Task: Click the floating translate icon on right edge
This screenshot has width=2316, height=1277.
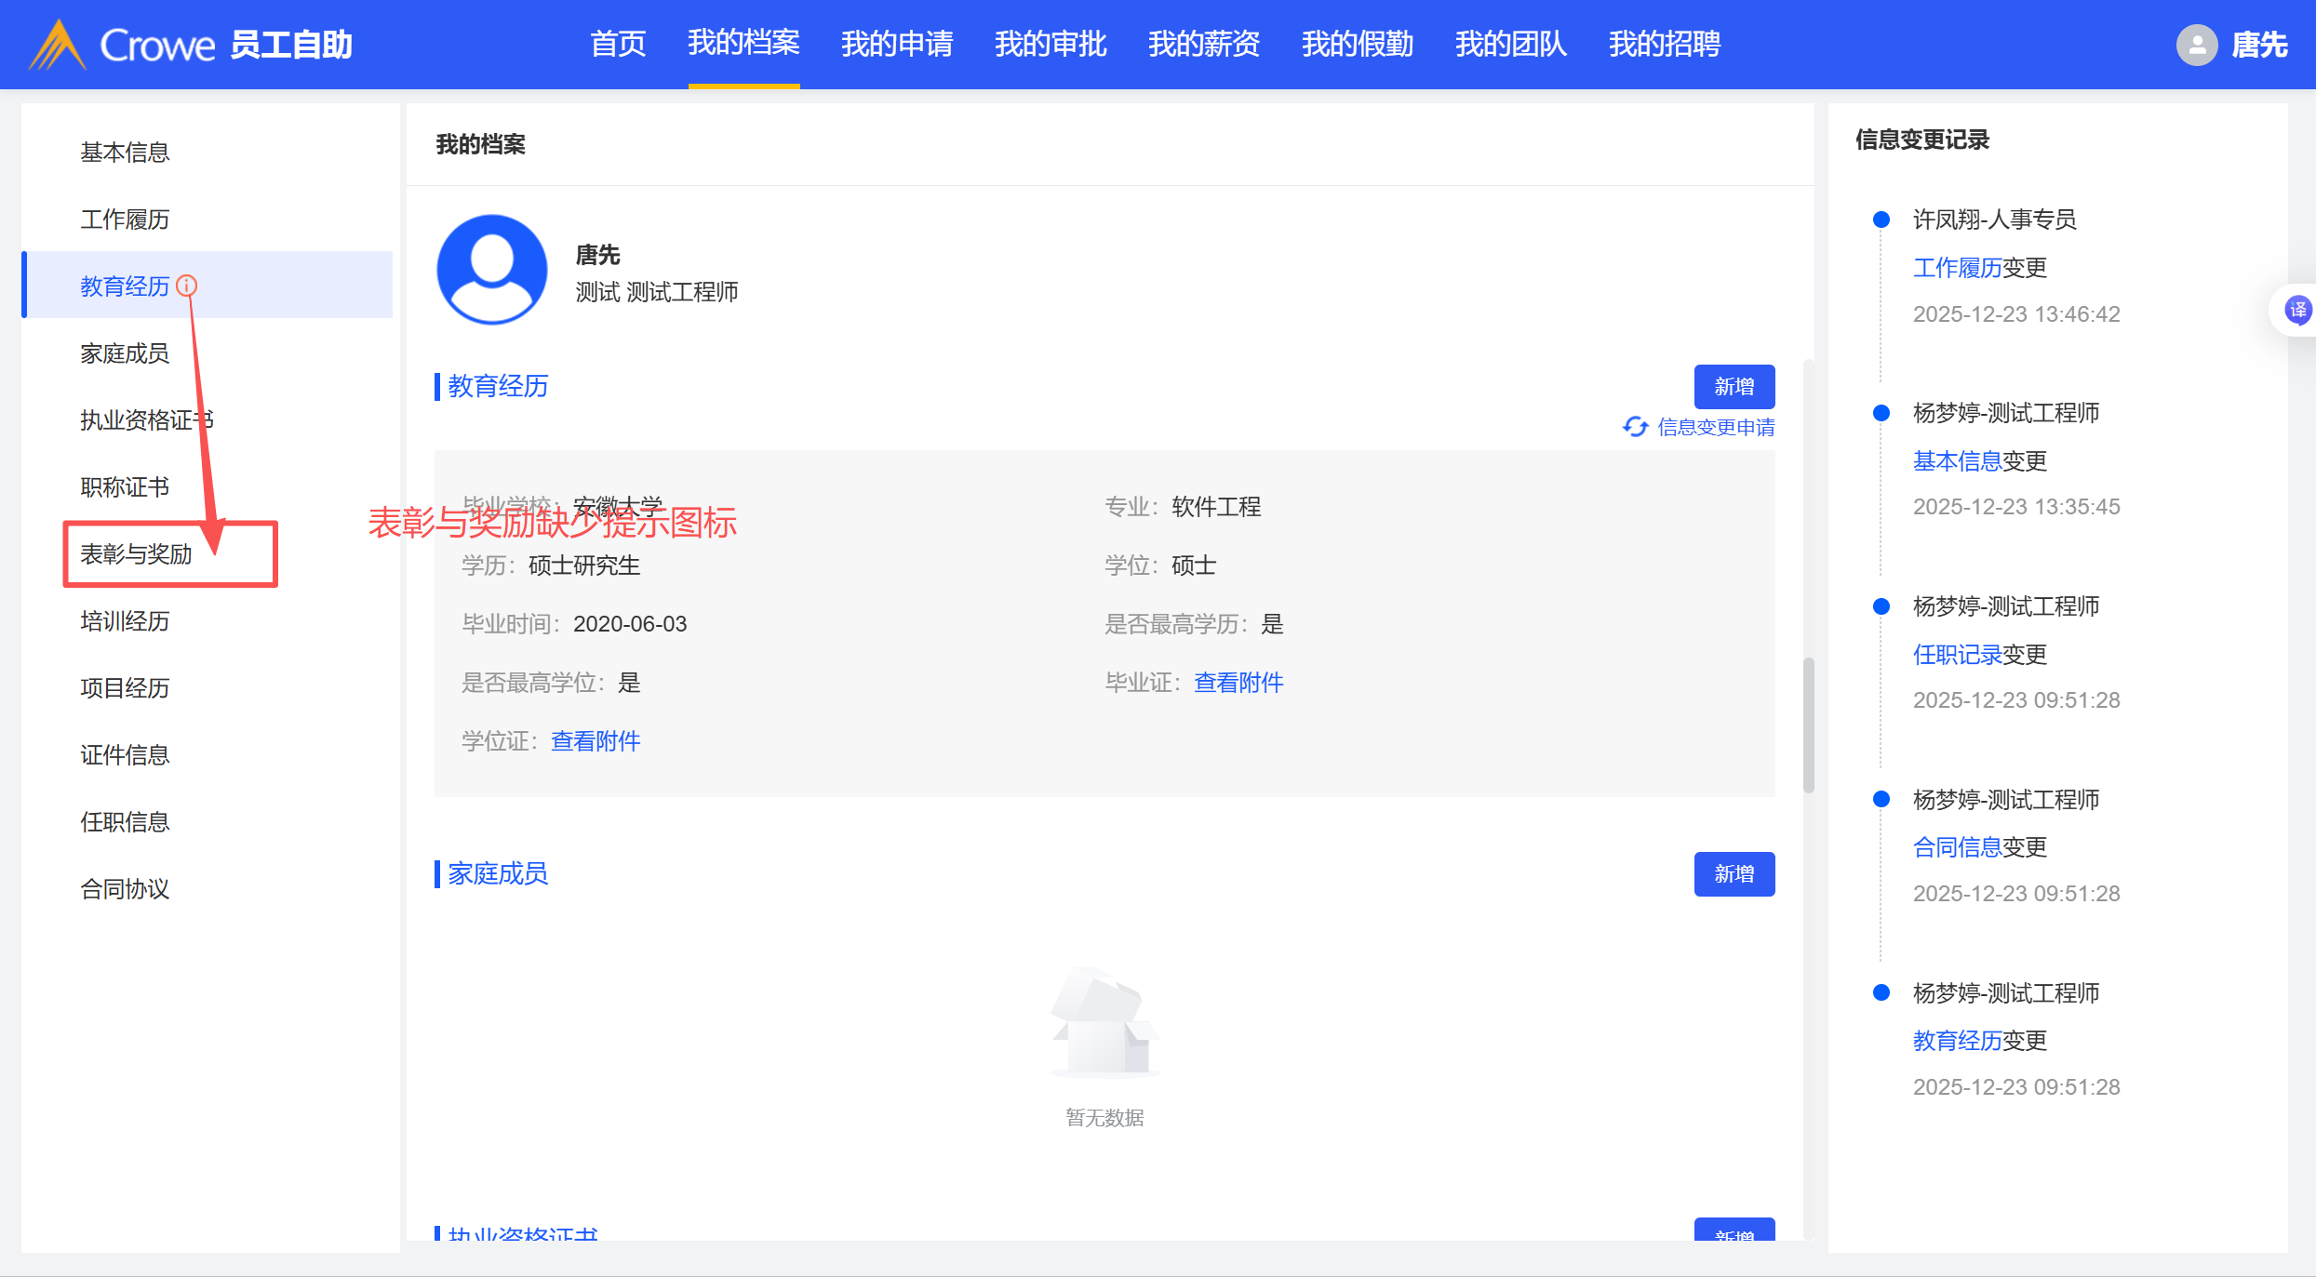Action: tap(2296, 310)
